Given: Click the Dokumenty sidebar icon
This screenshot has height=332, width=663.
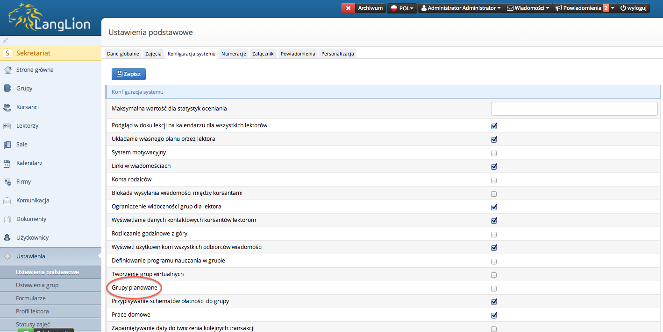Looking at the screenshot, I should click(x=7, y=219).
